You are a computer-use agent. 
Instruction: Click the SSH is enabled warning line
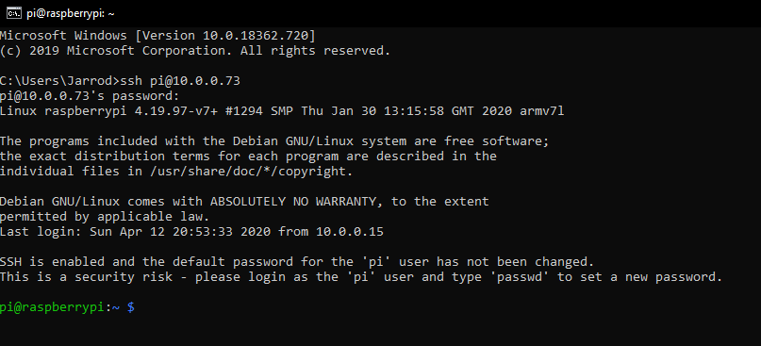pyautogui.click(x=297, y=262)
